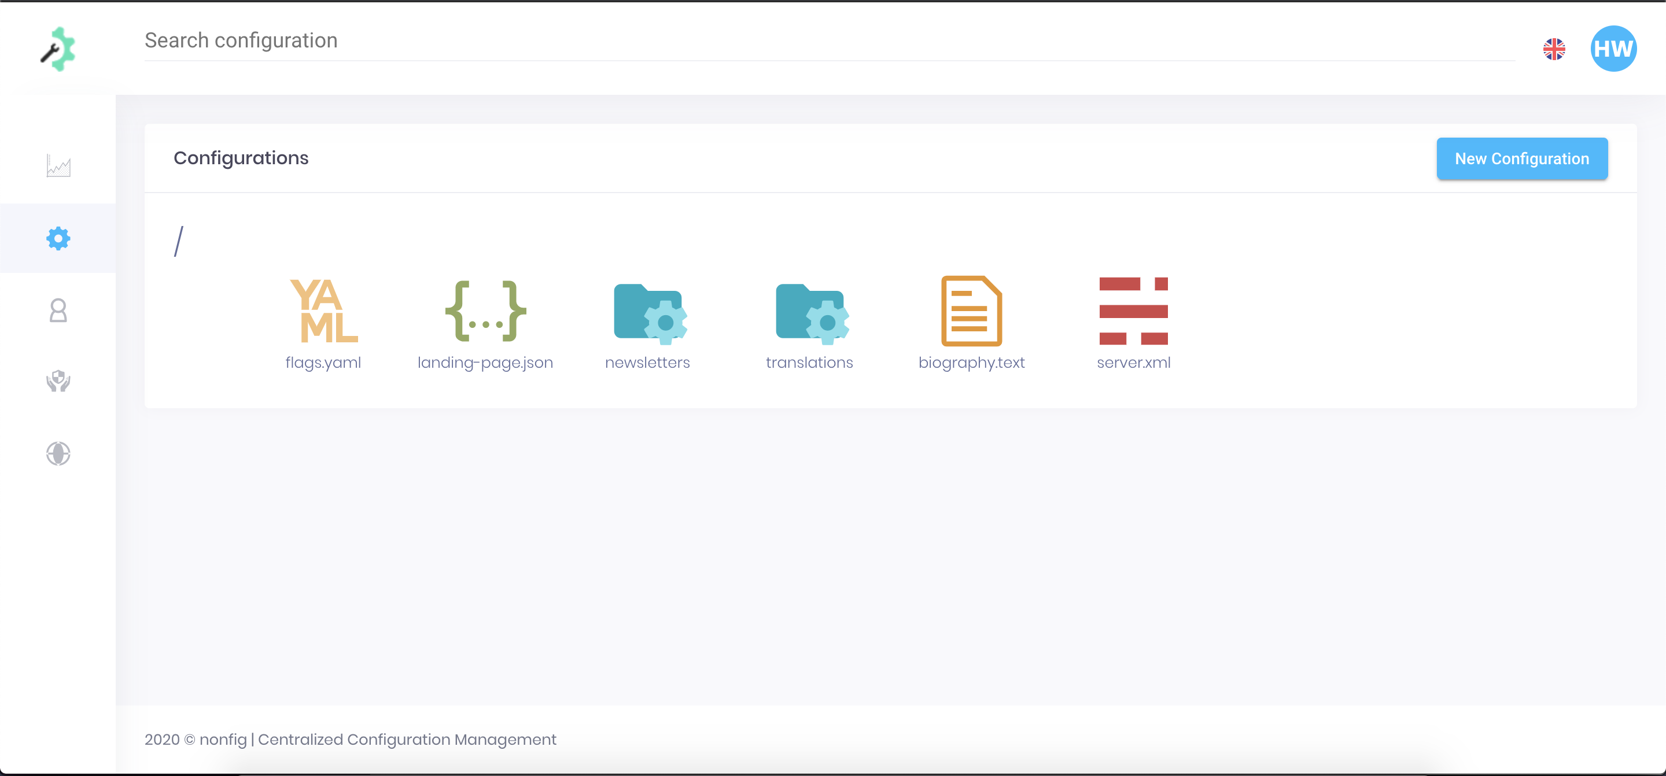Click the nonfig footer copyright text
Screen dimensions: 1666x776
click(x=350, y=739)
